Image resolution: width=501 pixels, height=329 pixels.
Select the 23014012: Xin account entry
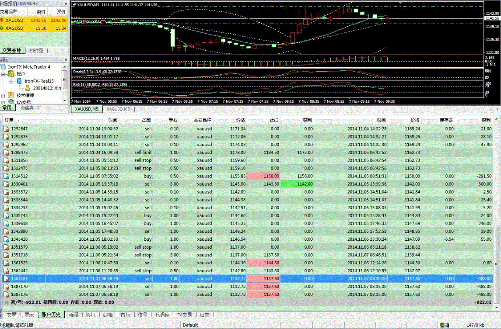[47, 88]
